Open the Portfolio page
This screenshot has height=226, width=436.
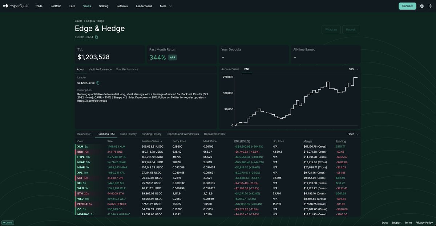click(x=56, y=6)
